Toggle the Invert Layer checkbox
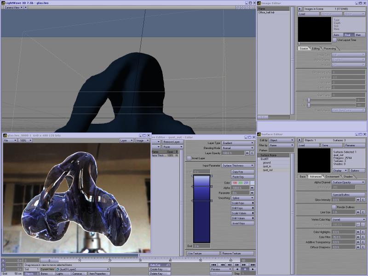Viewport: 368px width, 276px height. 189,158
